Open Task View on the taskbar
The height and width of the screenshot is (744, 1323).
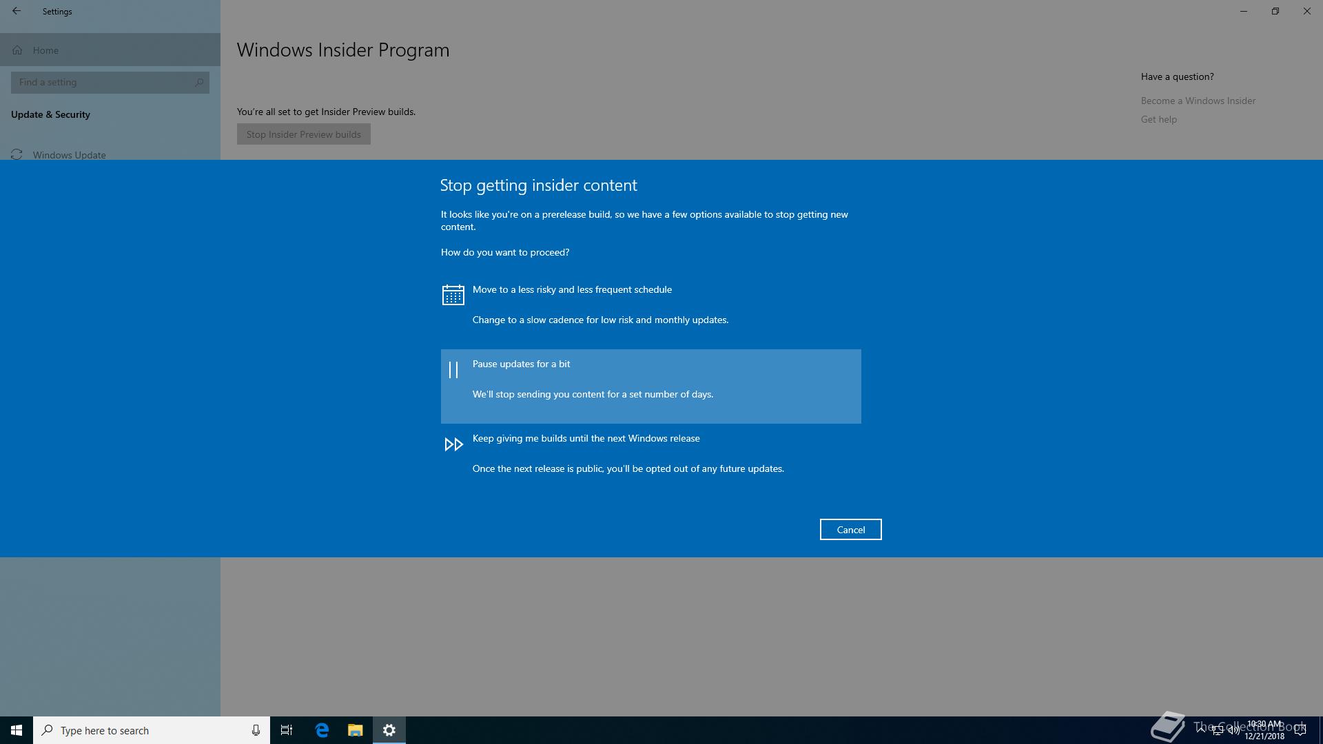pyautogui.click(x=287, y=730)
